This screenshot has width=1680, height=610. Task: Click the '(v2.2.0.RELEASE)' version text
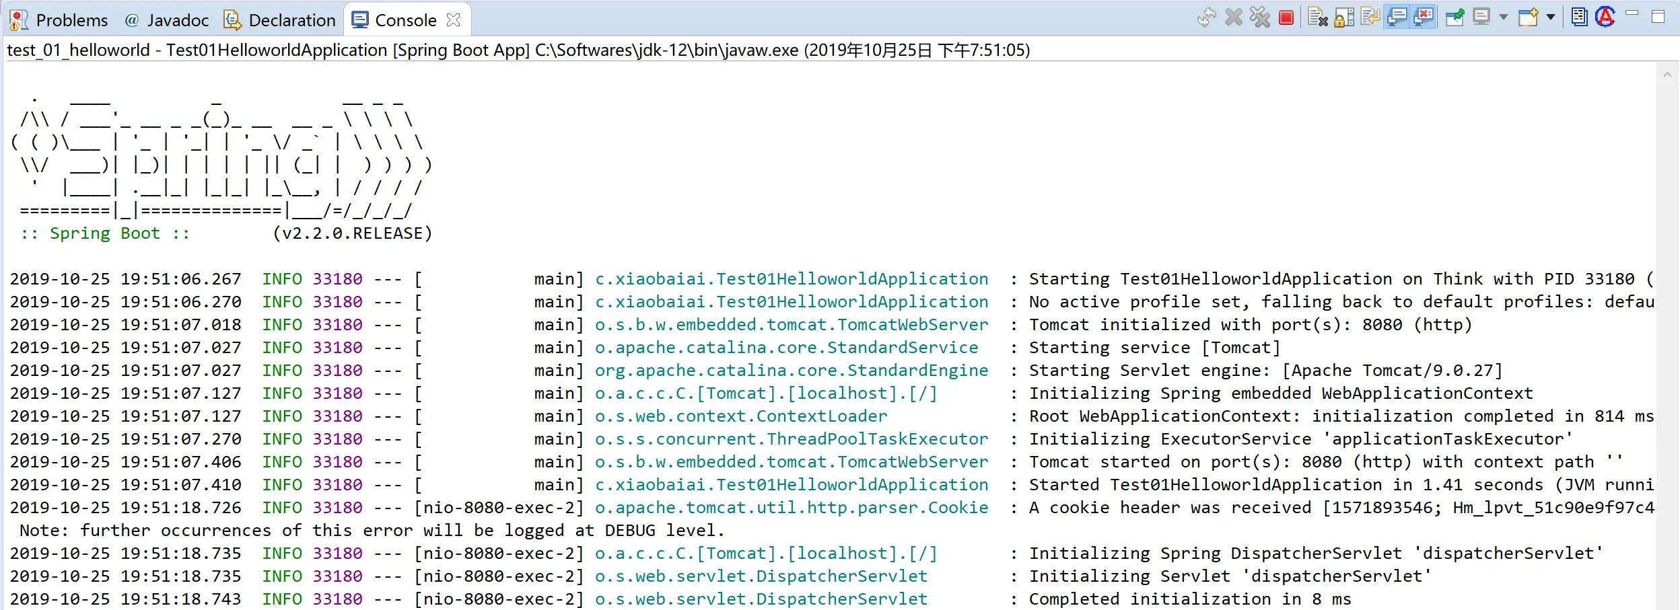pos(353,233)
